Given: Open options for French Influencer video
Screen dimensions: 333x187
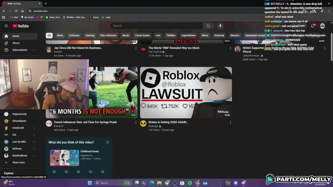Looking at the screenshot, I should (x=136, y=122).
